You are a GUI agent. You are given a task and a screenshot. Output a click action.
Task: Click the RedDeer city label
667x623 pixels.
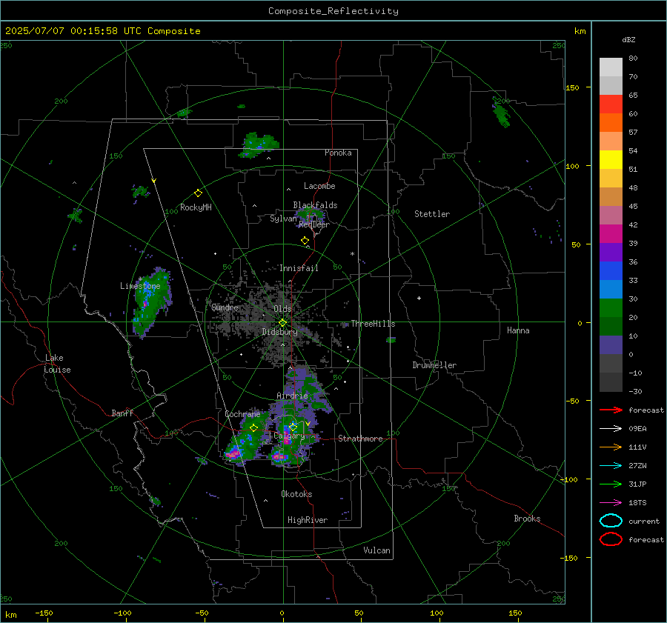[314, 224]
